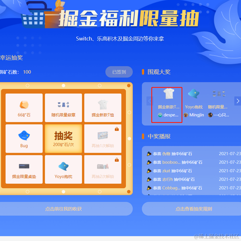Click the 掘金新款T恤 T-shirt tile in lottery grid
241x241 pixels.
[103, 107]
